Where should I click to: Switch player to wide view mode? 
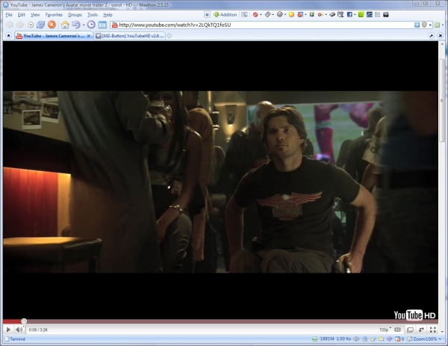pyautogui.click(x=410, y=330)
